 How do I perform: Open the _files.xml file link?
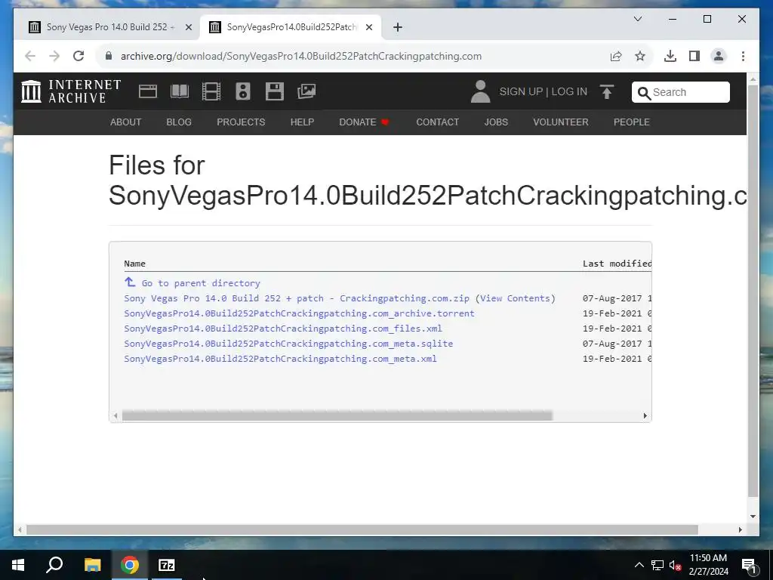tap(283, 329)
